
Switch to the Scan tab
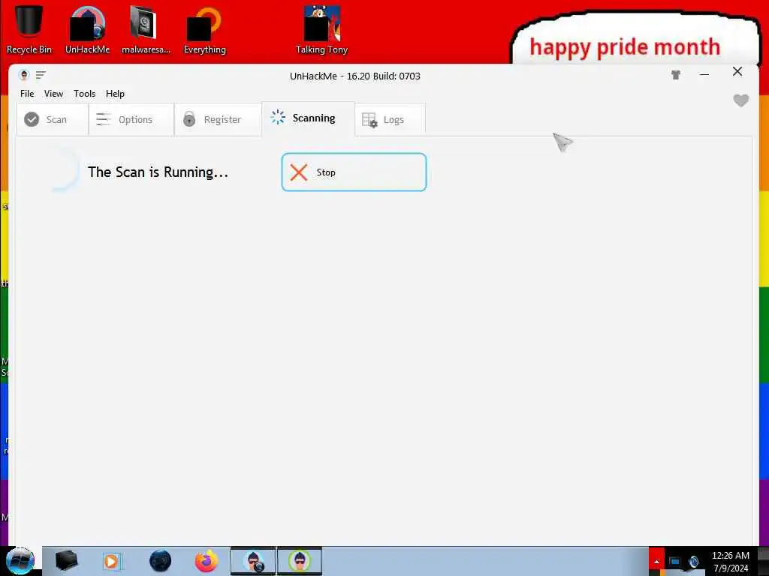pyautogui.click(x=53, y=119)
